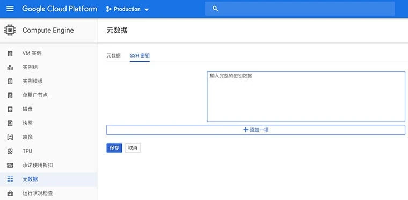Click the search magnifier icon
The width and height of the screenshot is (408, 200).
click(x=215, y=9)
